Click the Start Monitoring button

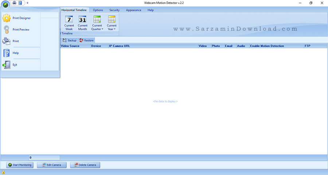20,165
